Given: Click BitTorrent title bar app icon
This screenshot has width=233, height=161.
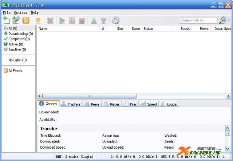Looking at the screenshot, I should point(4,5).
